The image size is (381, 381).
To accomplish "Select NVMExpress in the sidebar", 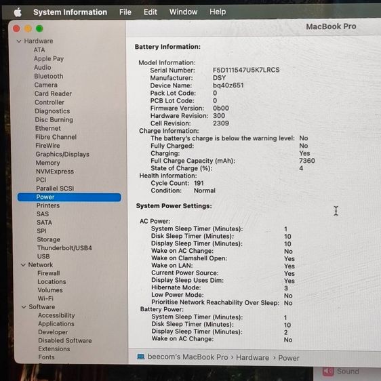I will pos(55,172).
